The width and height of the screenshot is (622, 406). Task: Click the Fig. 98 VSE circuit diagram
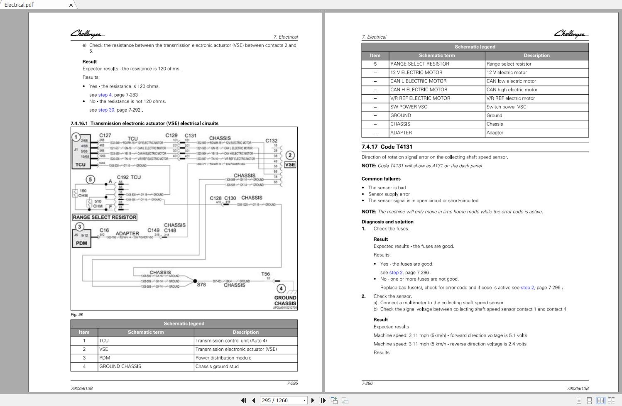click(184, 218)
